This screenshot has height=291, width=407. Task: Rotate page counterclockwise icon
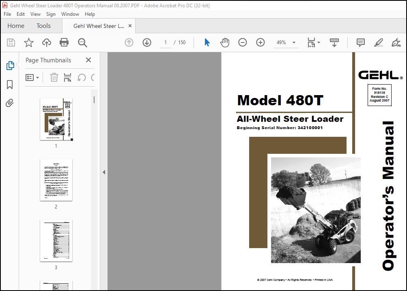pyautogui.click(x=82, y=77)
